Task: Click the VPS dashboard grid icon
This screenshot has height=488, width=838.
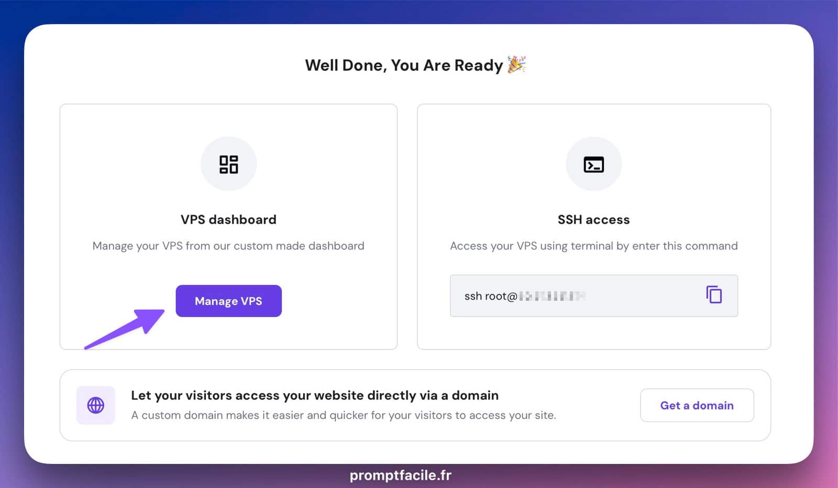Action: (228, 164)
